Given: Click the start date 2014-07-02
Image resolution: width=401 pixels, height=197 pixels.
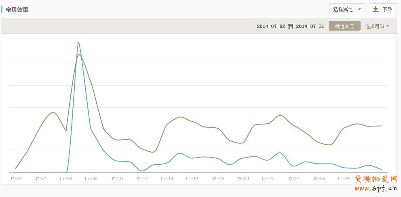Looking at the screenshot, I should pyautogui.click(x=271, y=26).
